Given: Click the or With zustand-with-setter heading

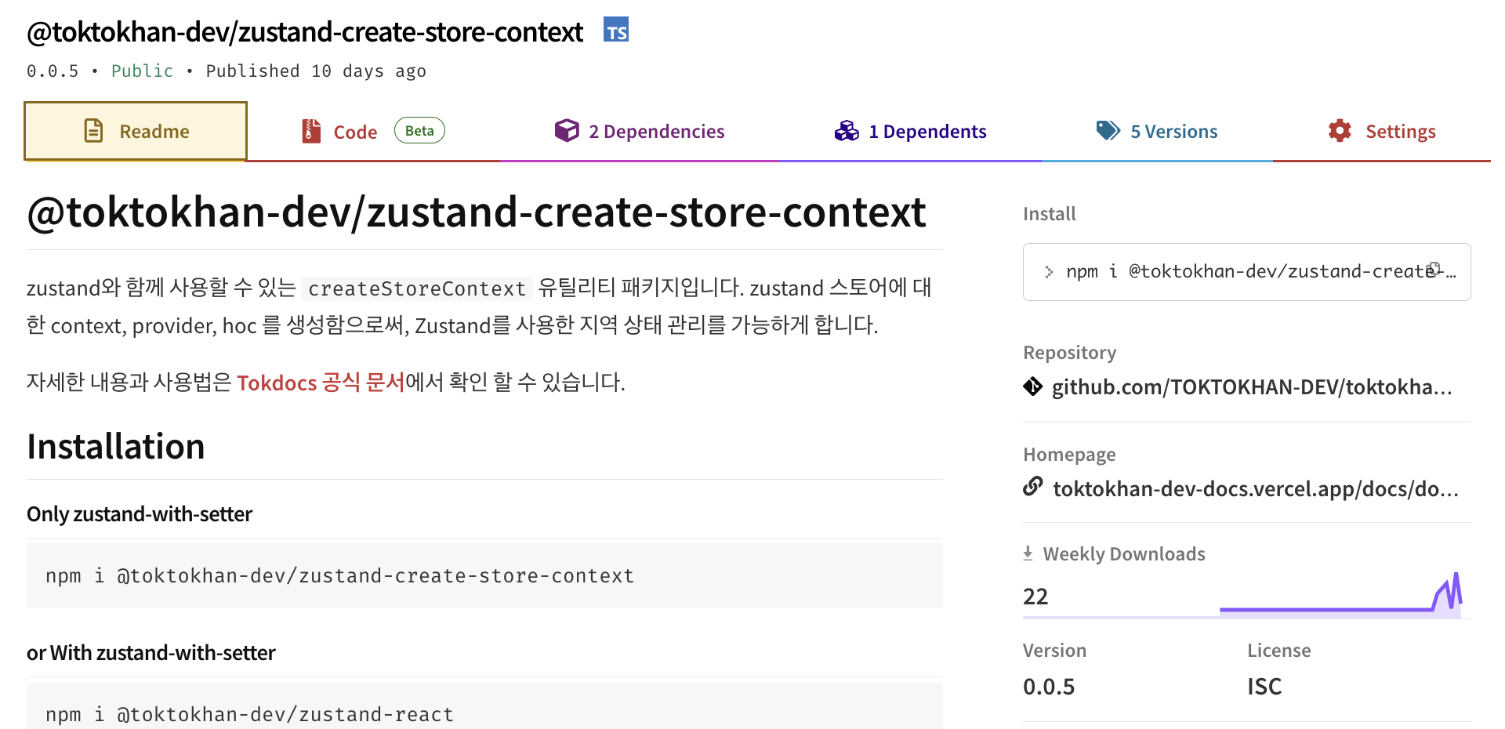Looking at the screenshot, I should click(151, 652).
